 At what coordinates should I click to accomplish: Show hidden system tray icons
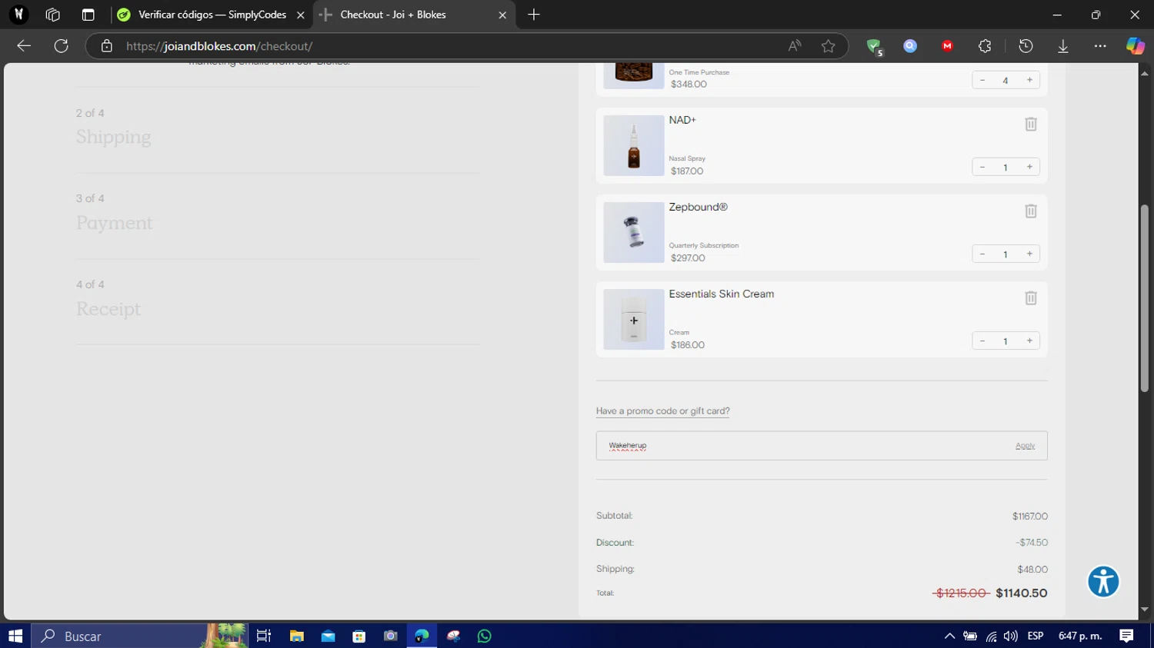point(949,636)
